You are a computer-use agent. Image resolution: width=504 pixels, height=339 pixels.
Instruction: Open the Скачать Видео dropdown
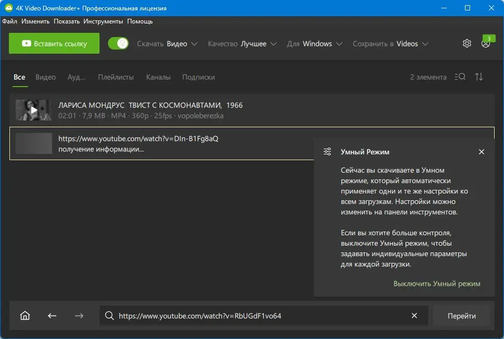coord(167,44)
